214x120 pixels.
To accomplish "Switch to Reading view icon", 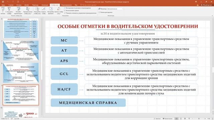I will [185, 119].
